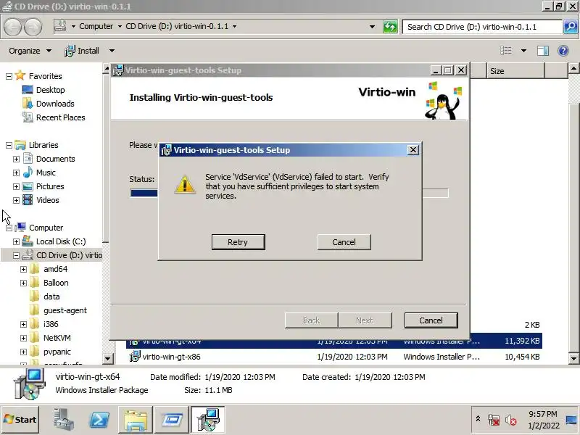Click the Videos library film icon
Screen dimensions: 580x435
pyautogui.click(x=28, y=200)
